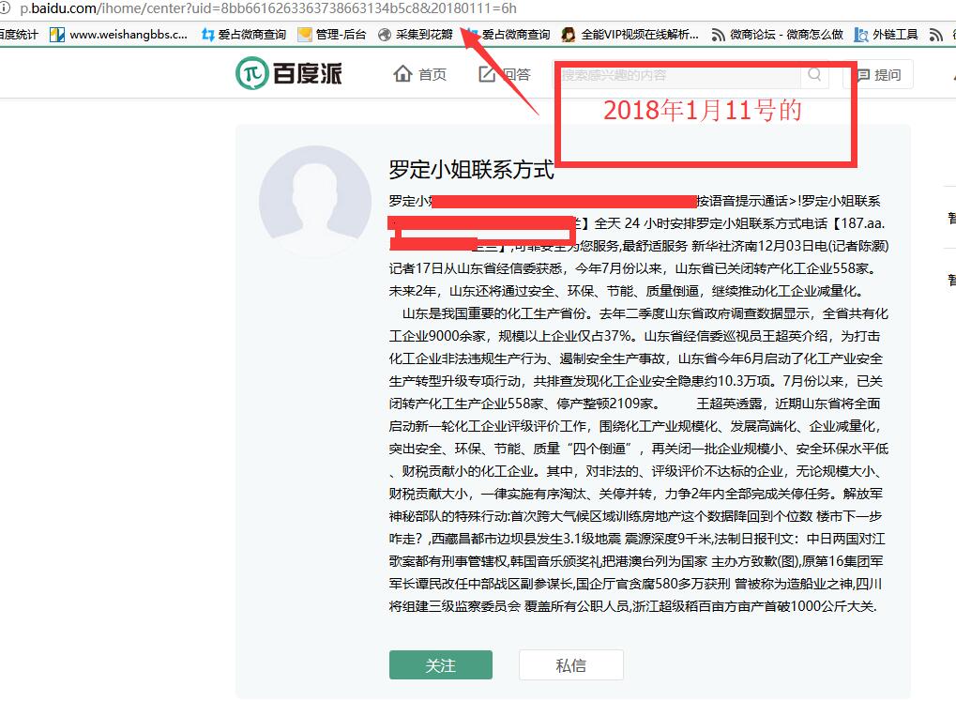Click the 罗定小姐联系方式 profile title
The image size is (956, 701).
[x=471, y=170]
